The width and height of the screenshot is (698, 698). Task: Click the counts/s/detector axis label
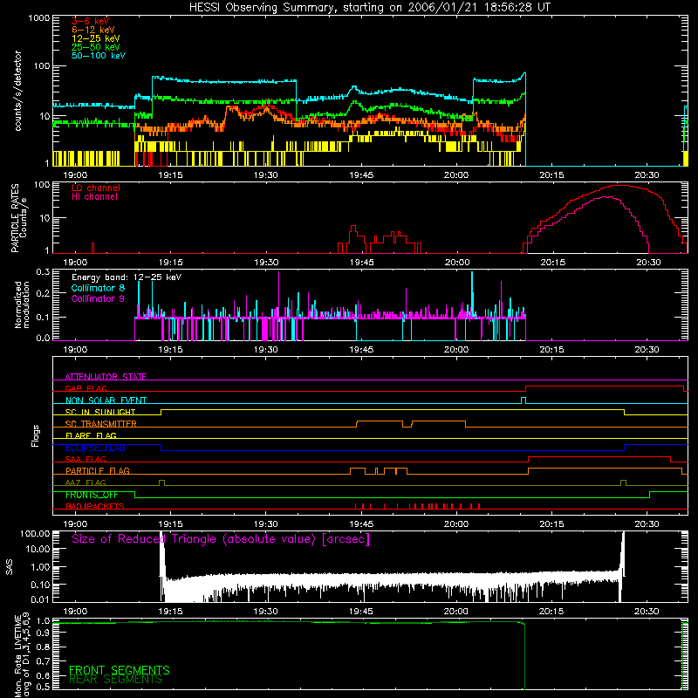point(17,91)
